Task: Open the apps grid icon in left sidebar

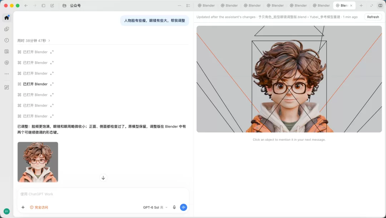Action: [7, 87]
